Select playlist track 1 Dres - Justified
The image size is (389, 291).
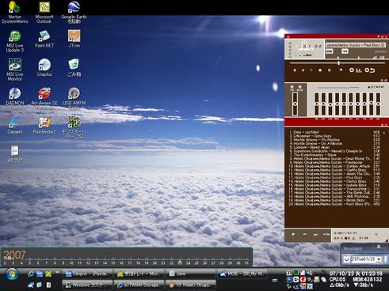(334, 132)
